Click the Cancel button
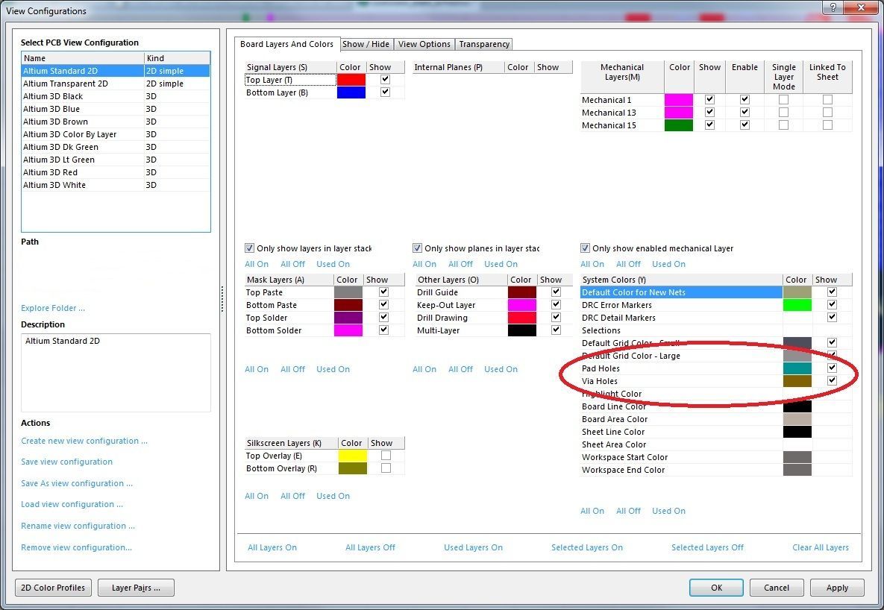Viewport: 884px width, 610px height. point(777,588)
